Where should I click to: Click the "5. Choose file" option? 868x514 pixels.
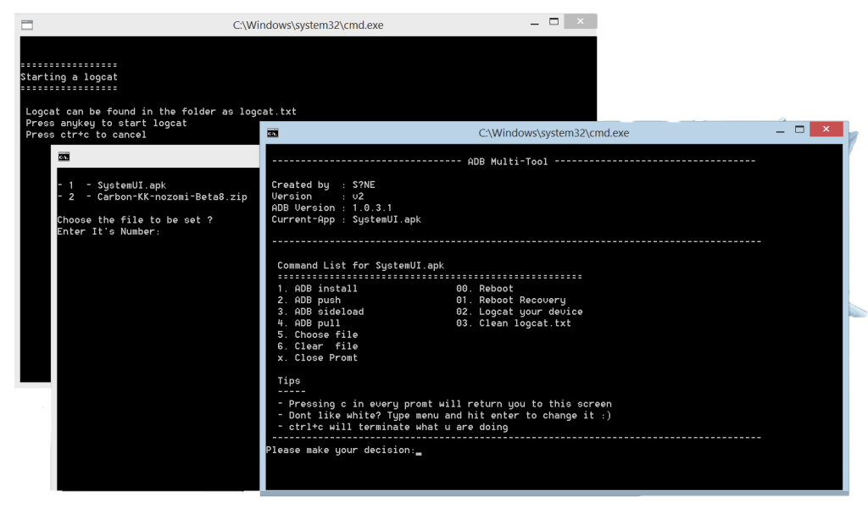317,334
